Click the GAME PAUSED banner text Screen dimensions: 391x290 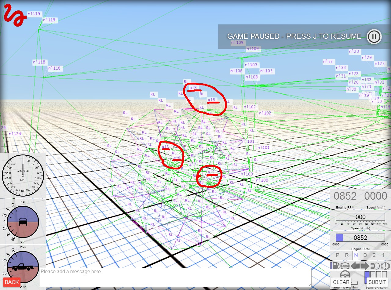point(294,36)
